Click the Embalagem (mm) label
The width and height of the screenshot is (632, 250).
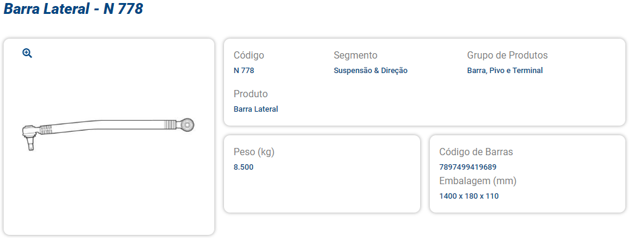click(x=478, y=181)
